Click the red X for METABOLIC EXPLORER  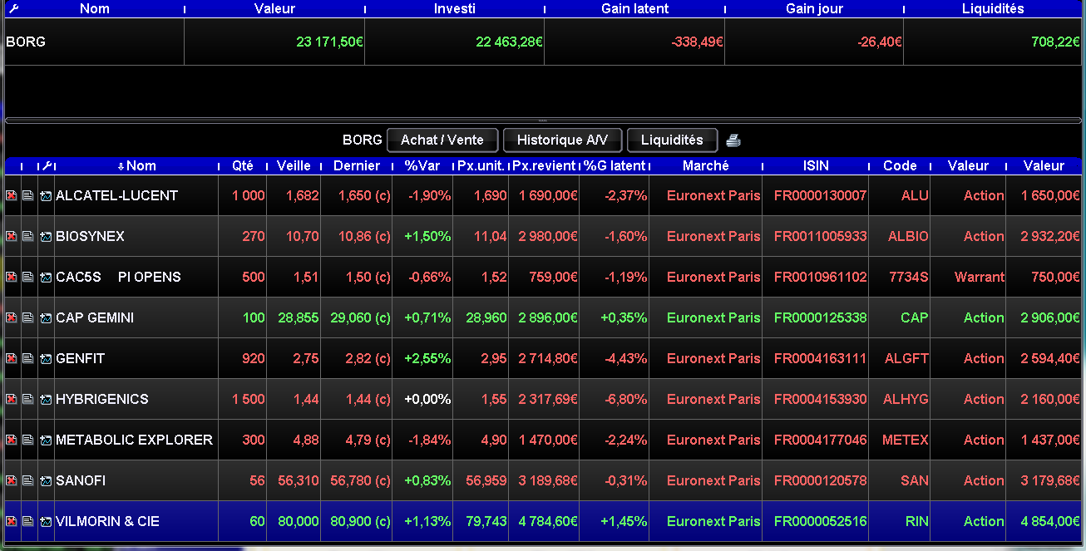[x=12, y=440]
